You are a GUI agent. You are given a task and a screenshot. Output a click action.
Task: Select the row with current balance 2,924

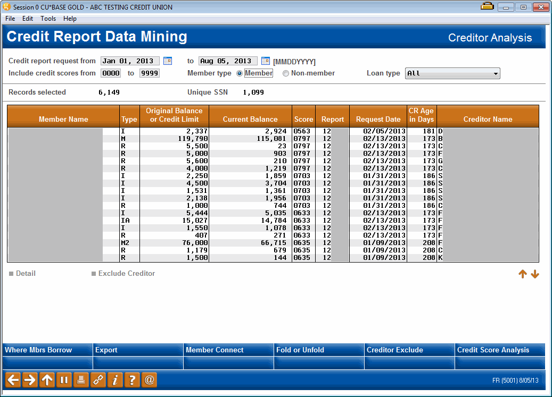(x=273, y=131)
